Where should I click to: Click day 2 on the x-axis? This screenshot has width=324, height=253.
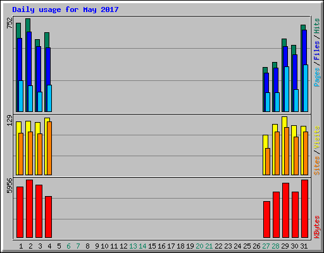30,246
